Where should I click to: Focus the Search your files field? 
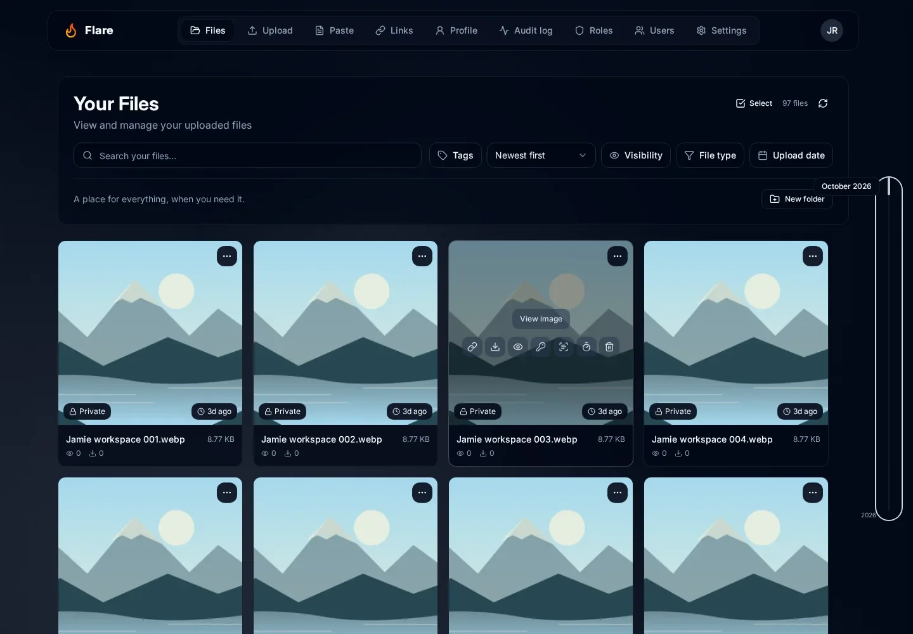coord(247,155)
